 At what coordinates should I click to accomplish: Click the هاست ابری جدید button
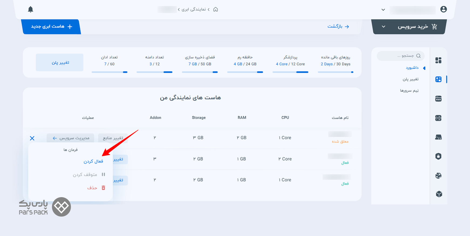51,27
